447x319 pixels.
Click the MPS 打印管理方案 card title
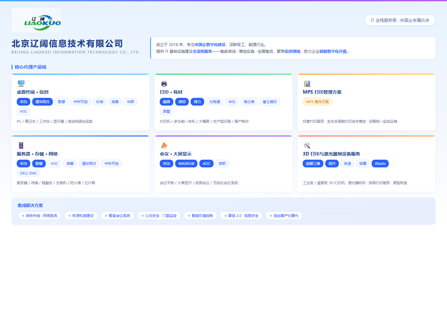point(322,92)
